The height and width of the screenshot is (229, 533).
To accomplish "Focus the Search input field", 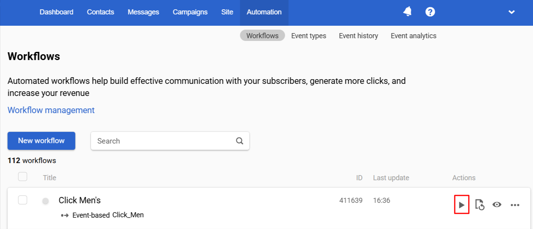I will (x=170, y=141).
